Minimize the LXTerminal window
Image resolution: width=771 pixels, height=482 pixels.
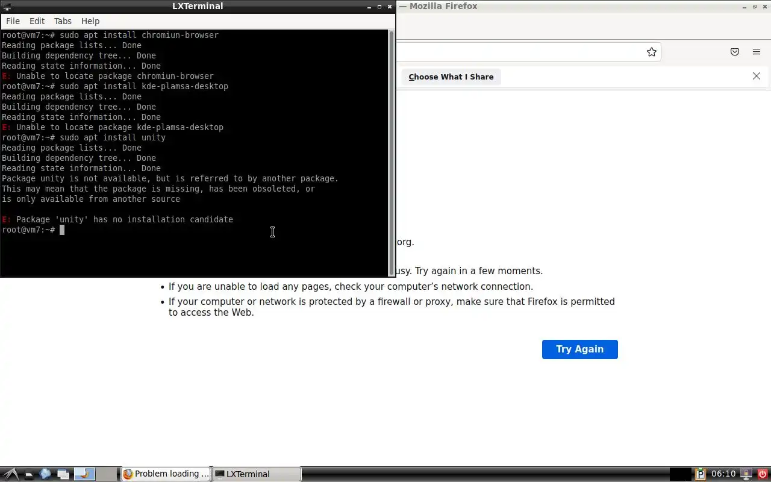pos(369,7)
